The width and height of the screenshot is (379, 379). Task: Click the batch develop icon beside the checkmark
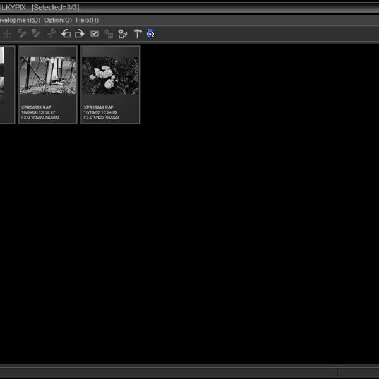point(109,33)
